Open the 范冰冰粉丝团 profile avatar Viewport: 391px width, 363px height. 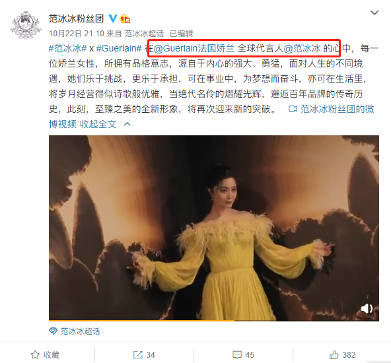[x=26, y=24]
